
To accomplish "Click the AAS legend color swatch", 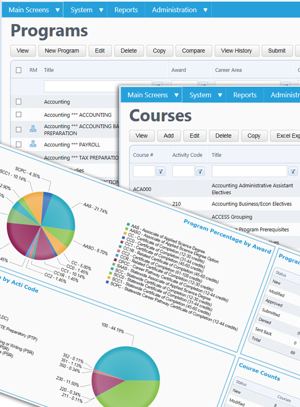I will pyautogui.click(x=128, y=224).
